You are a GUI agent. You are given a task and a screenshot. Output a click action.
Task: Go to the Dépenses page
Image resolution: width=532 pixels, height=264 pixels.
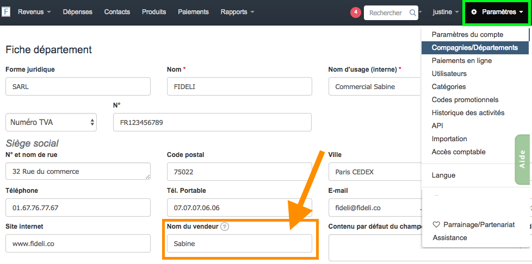point(77,12)
